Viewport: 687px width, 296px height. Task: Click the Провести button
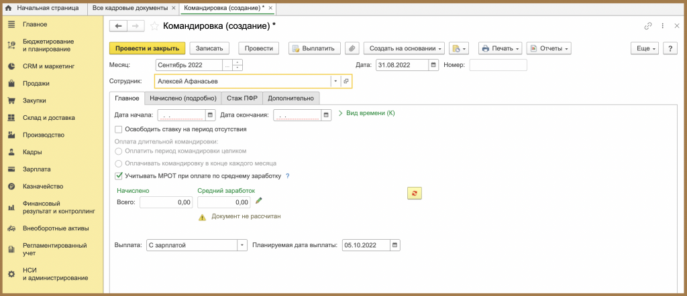tap(258, 48)
